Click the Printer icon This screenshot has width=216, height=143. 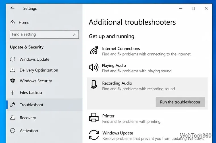(x=94, y=117)
